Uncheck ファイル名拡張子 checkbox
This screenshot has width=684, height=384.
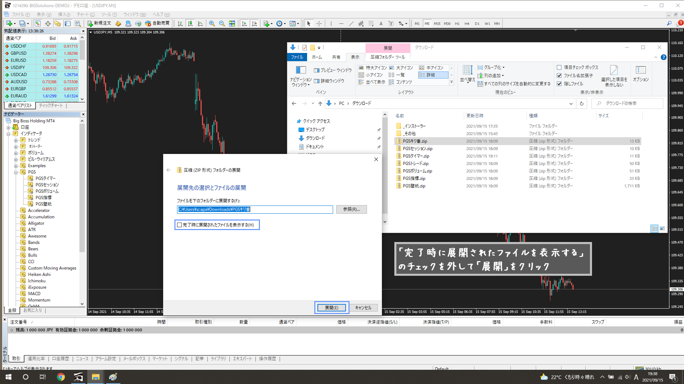tap(559, 75)
